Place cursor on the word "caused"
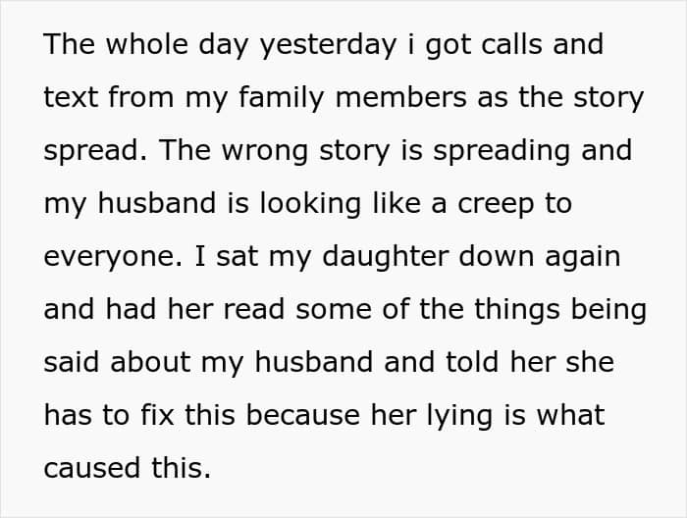This screenshot has height=518, width=687. pos(92,468)
